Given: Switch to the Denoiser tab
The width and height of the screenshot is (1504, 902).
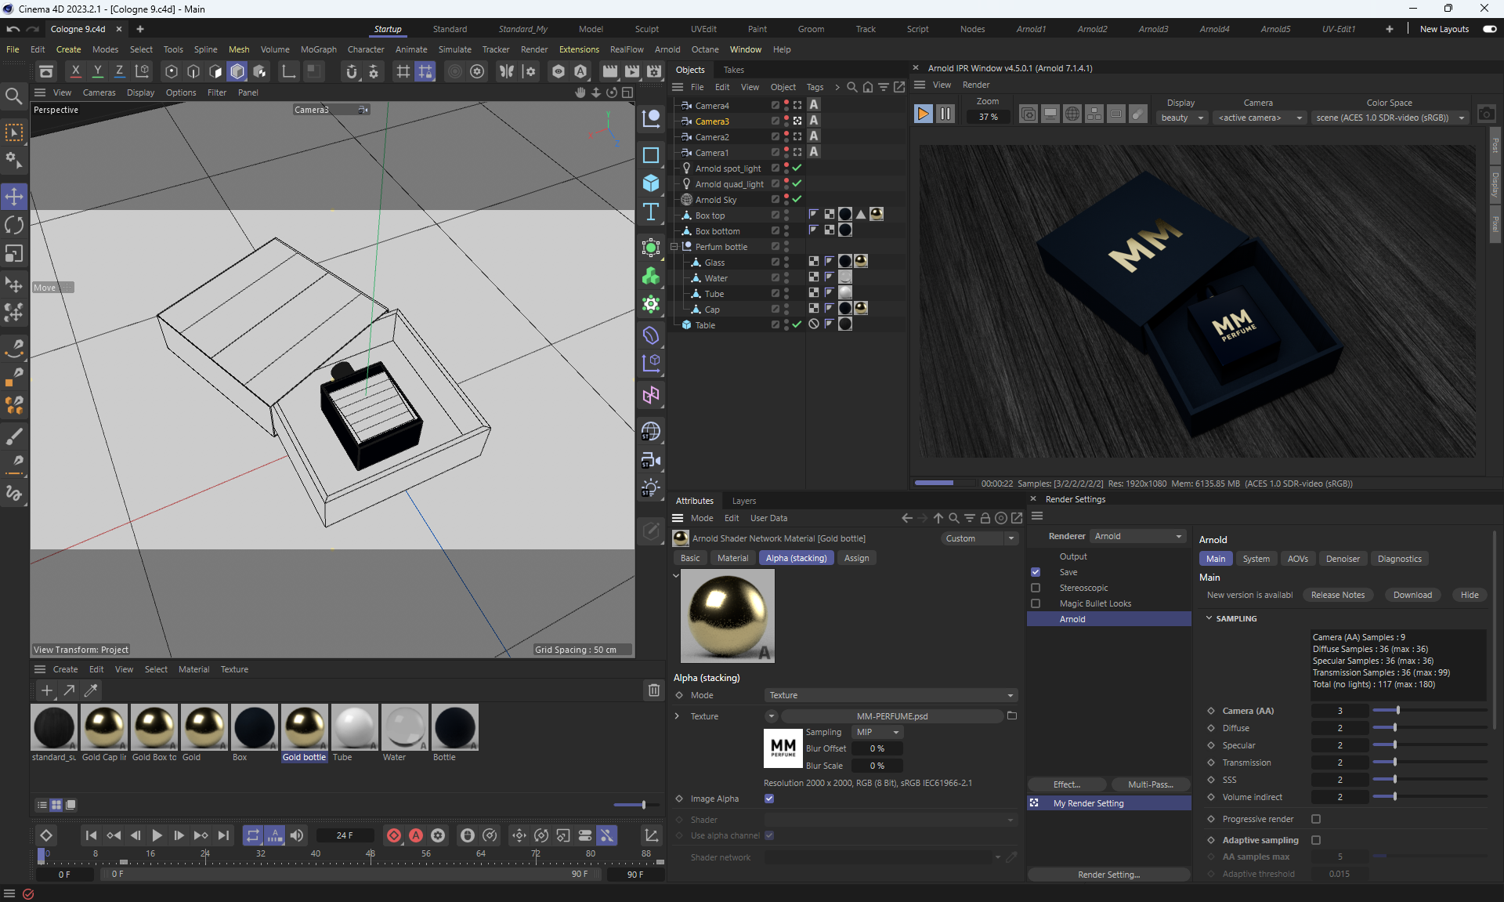Looking at the screenshot, I should pos(1342,559).
